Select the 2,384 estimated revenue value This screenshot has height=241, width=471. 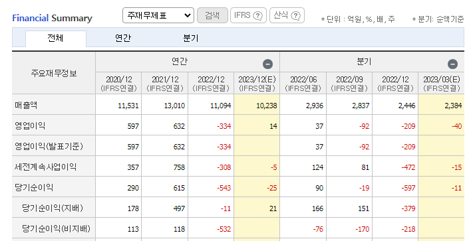pos(453,106)
